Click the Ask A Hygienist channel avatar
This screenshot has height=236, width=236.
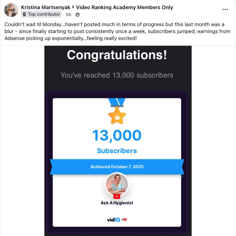(117, 184)
